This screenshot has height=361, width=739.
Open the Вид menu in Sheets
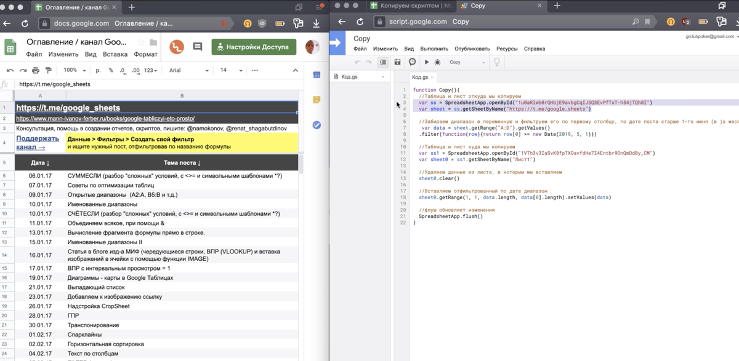click(91, 54)
